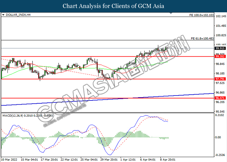Click the 22 Mar 12:01 time label

69,160
